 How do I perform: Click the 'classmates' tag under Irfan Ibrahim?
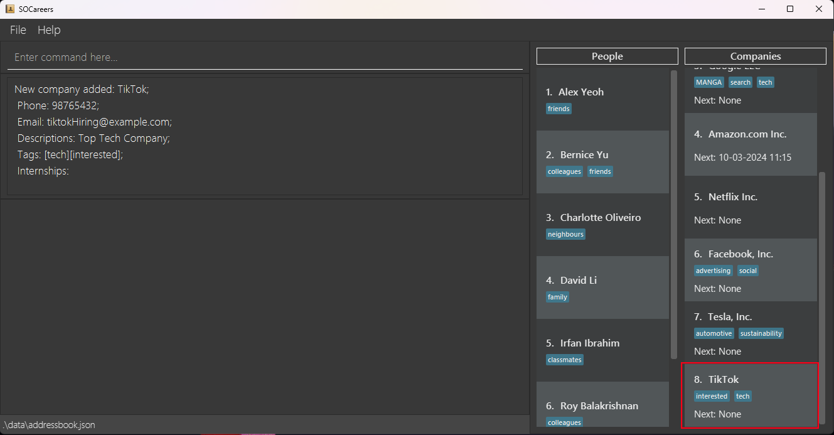click(x=564, y=359)
